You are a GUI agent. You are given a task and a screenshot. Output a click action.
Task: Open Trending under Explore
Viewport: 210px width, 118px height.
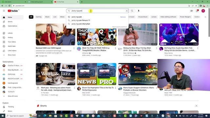12,107
